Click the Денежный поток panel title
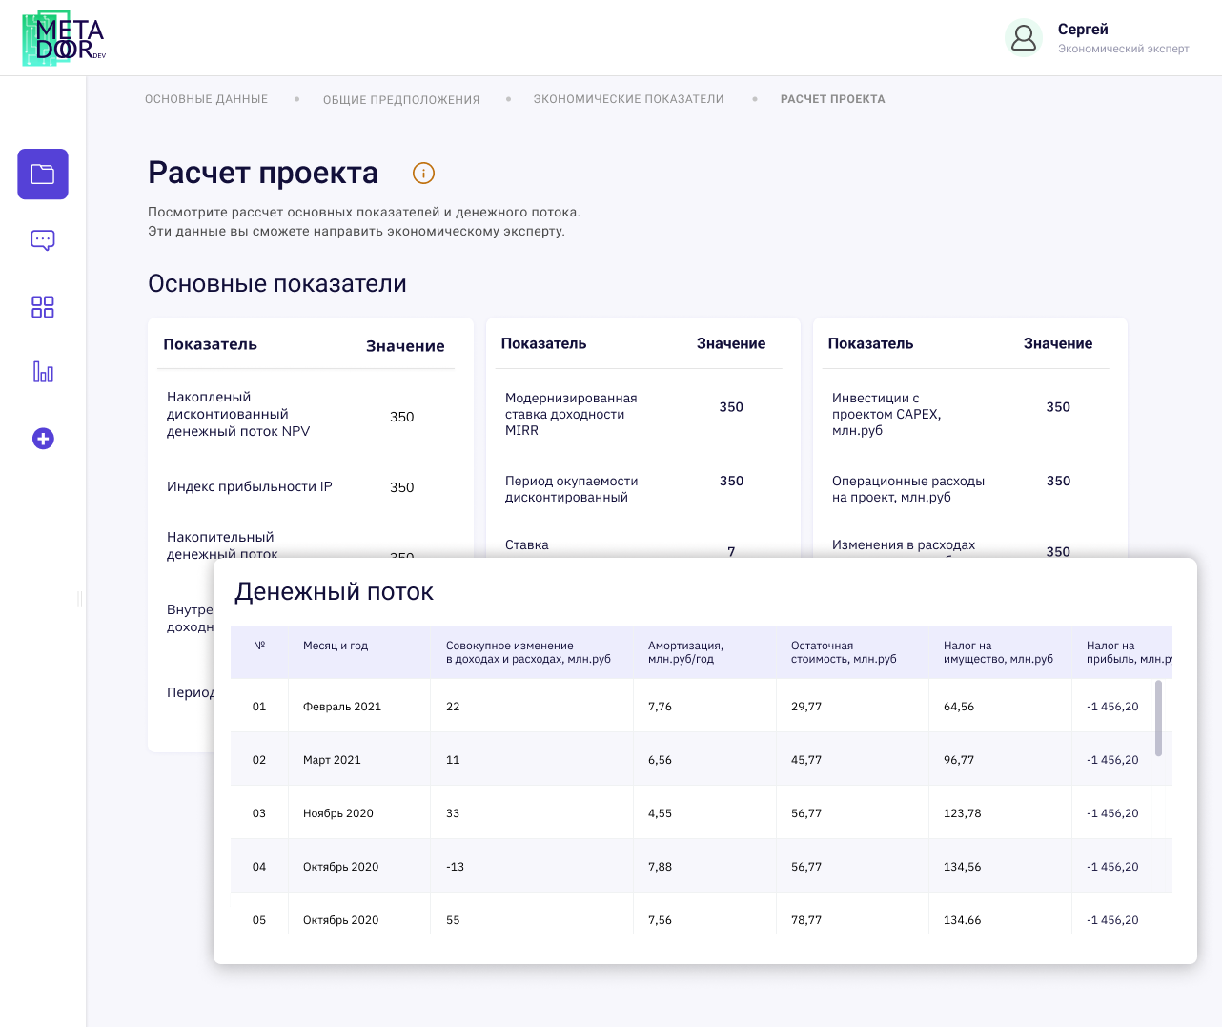Viewport: 1222px width, 1027px height. 334,592
